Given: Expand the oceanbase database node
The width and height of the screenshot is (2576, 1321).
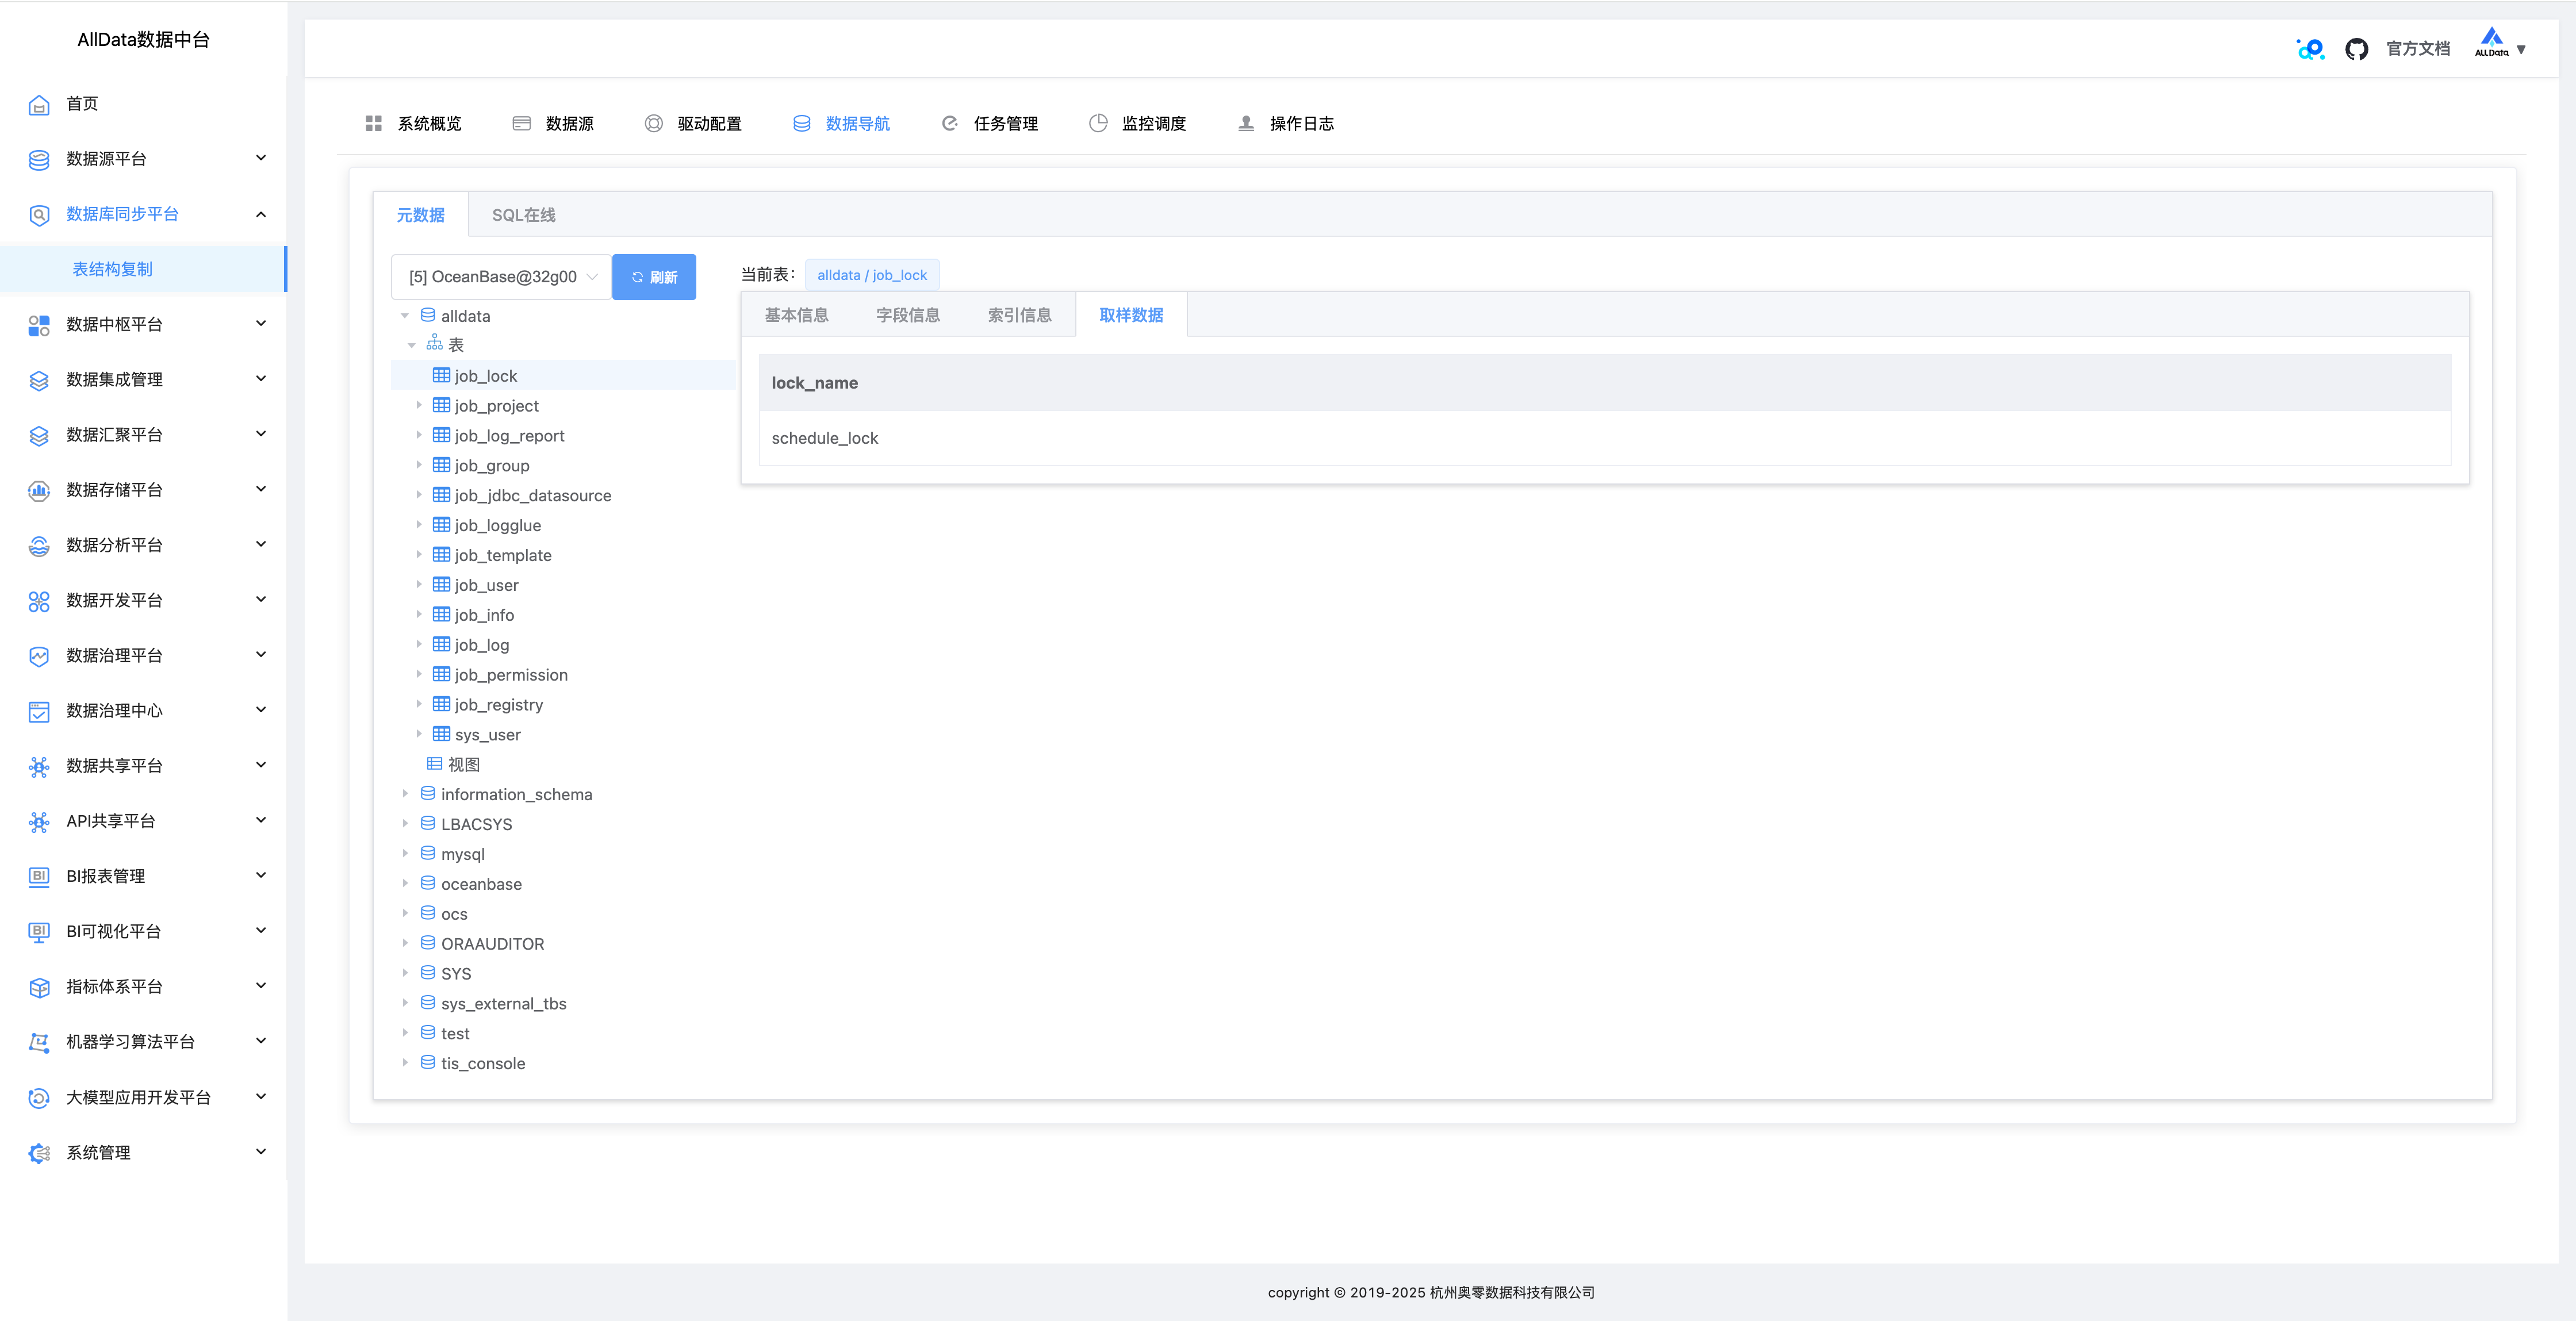Looking at the screenshot, I should coord(405,884).
